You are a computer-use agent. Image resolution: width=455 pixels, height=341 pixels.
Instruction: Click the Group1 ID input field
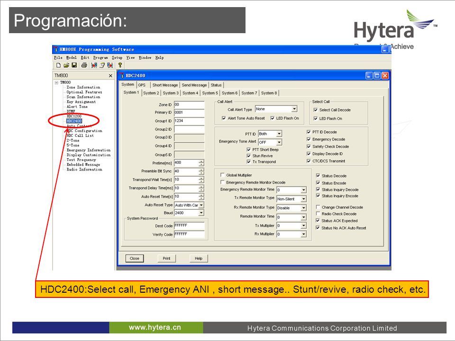[x=189, y=121]
